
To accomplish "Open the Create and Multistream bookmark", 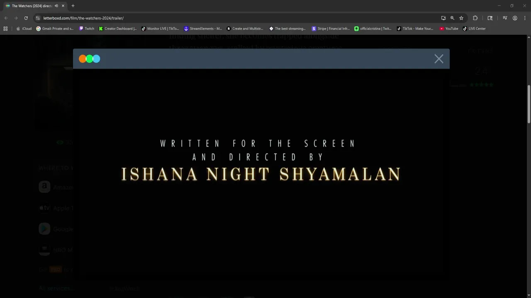I will point(245,29).
